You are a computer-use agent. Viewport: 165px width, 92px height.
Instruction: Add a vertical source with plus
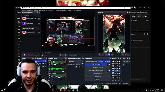click(x=113, y=80)
